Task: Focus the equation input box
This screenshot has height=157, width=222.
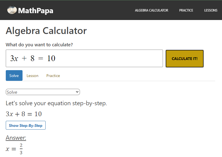Action: pos(84,58)
